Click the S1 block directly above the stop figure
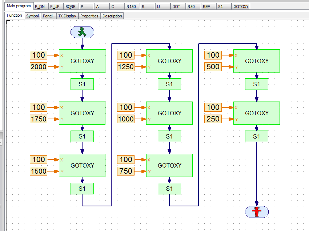 [257, 136]
